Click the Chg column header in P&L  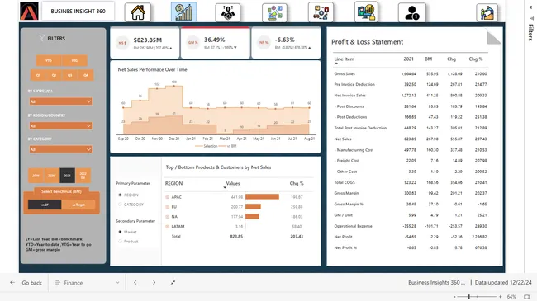click(451, 59)
